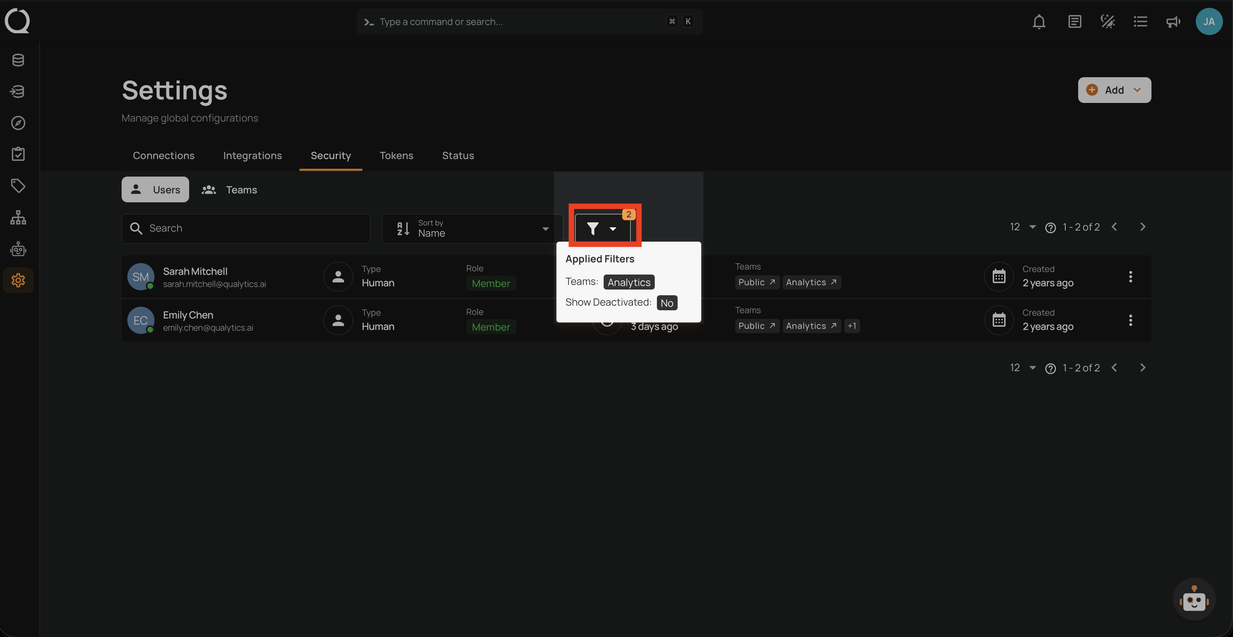Open the robot agent icon in sidebar
This screenshot has height=637, width=1233.
pos(18,249)
